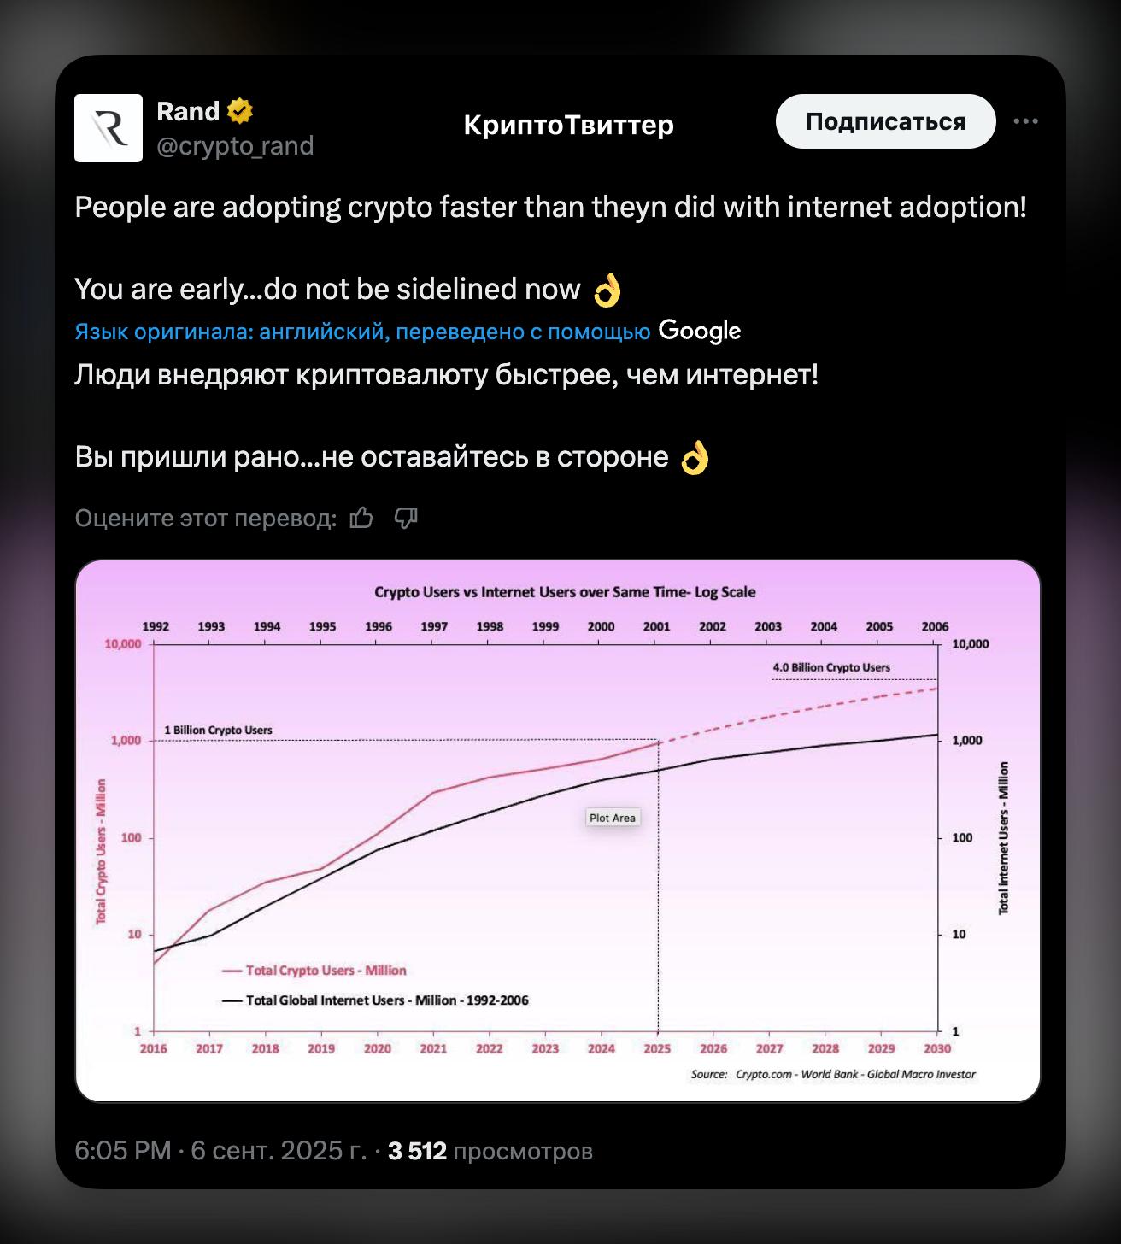Rate translation with thumbs up
Screen dimensions: 1121x1244
pyautogui.click(x=361, y=518)
